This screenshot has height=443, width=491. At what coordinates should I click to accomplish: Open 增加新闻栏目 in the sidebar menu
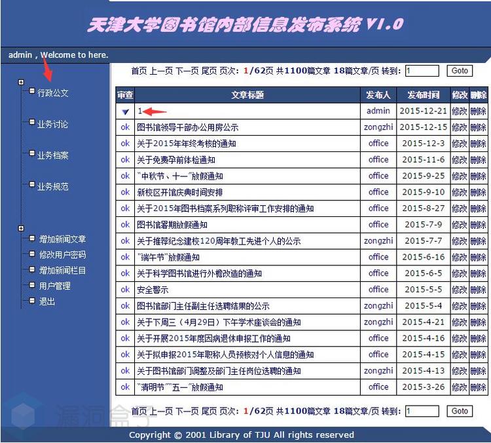62,271
